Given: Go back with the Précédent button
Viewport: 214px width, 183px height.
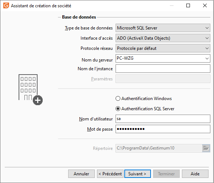Looking at the screenshot, I should 110,174.
